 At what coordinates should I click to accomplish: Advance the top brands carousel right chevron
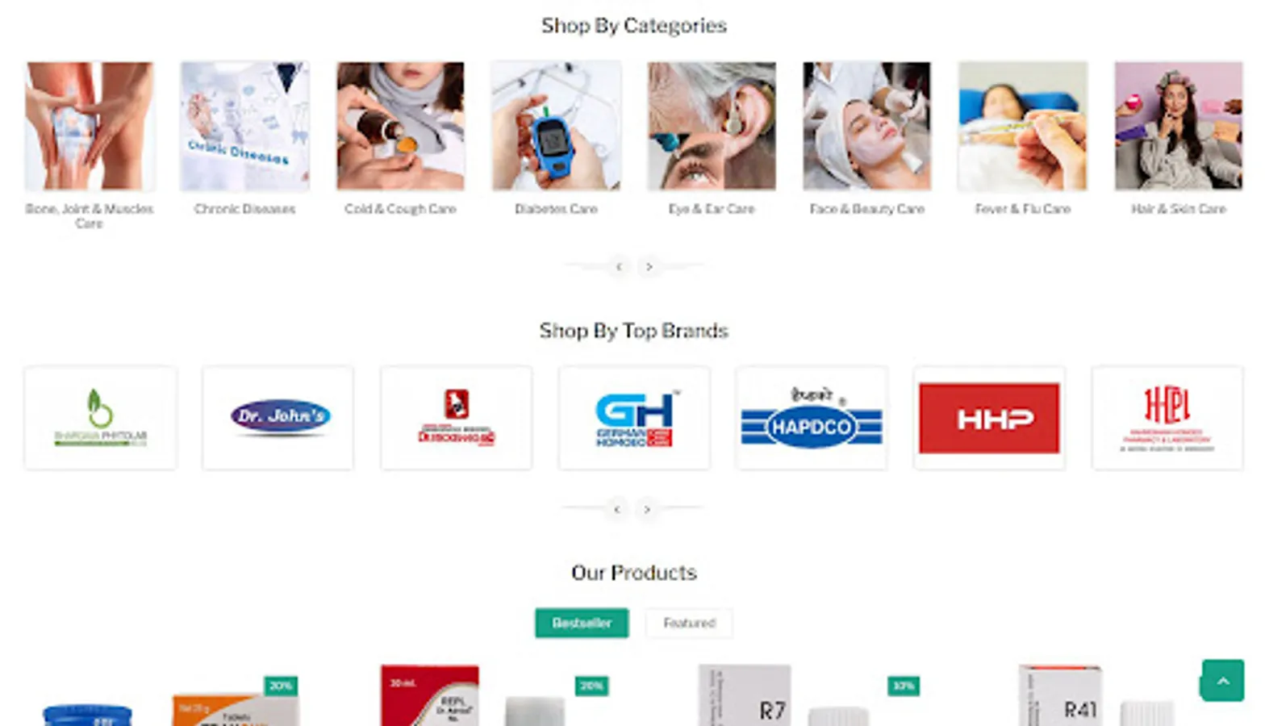[647, 509]
